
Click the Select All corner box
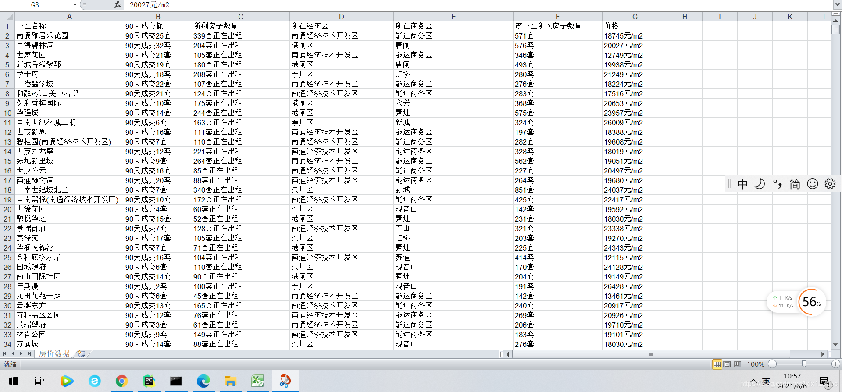[x=7, y=17]
